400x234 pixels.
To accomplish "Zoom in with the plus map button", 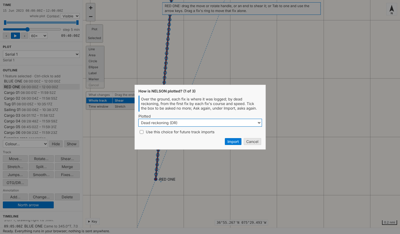I will point(91,8).
